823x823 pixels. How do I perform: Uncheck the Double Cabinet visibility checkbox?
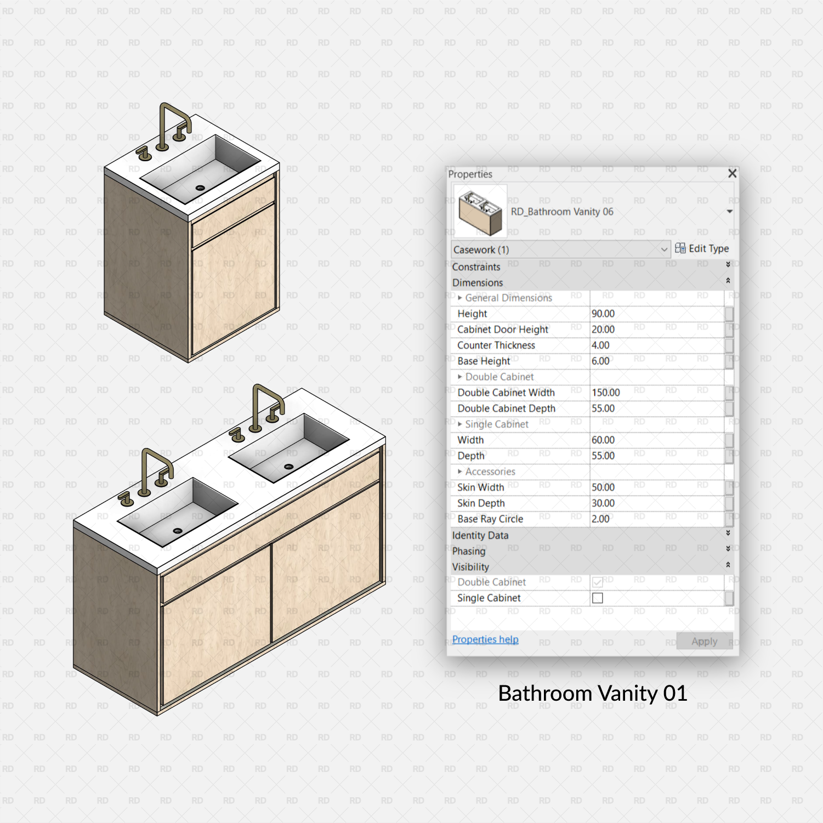[597, 582]
